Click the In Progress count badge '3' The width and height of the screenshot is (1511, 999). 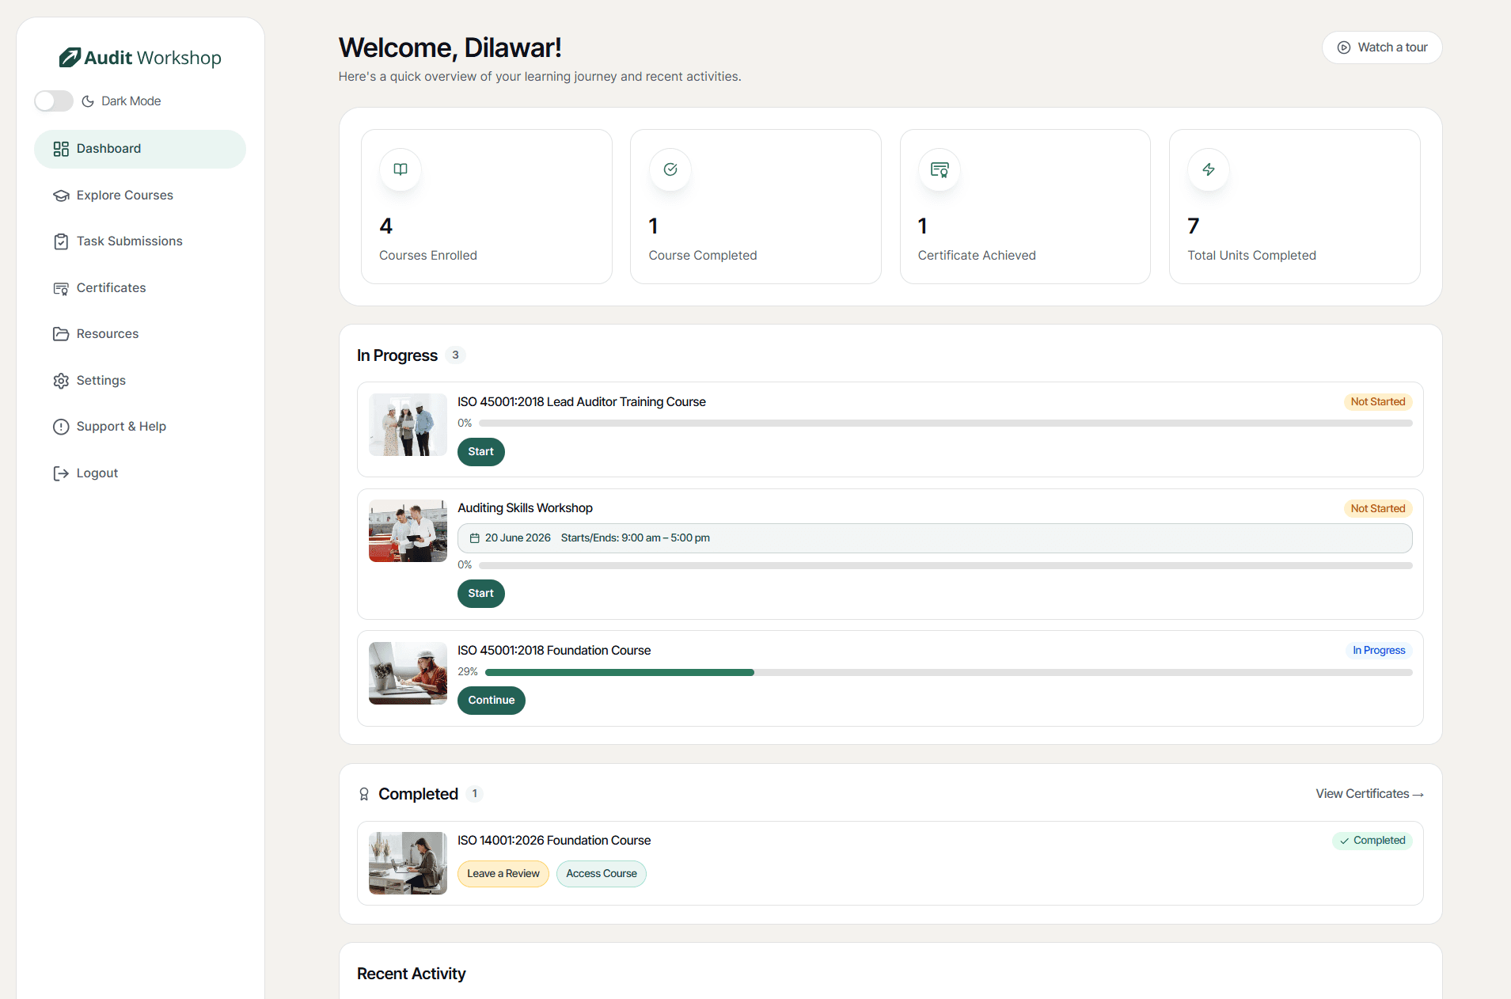pyautogui.click(x=455, y=355)
